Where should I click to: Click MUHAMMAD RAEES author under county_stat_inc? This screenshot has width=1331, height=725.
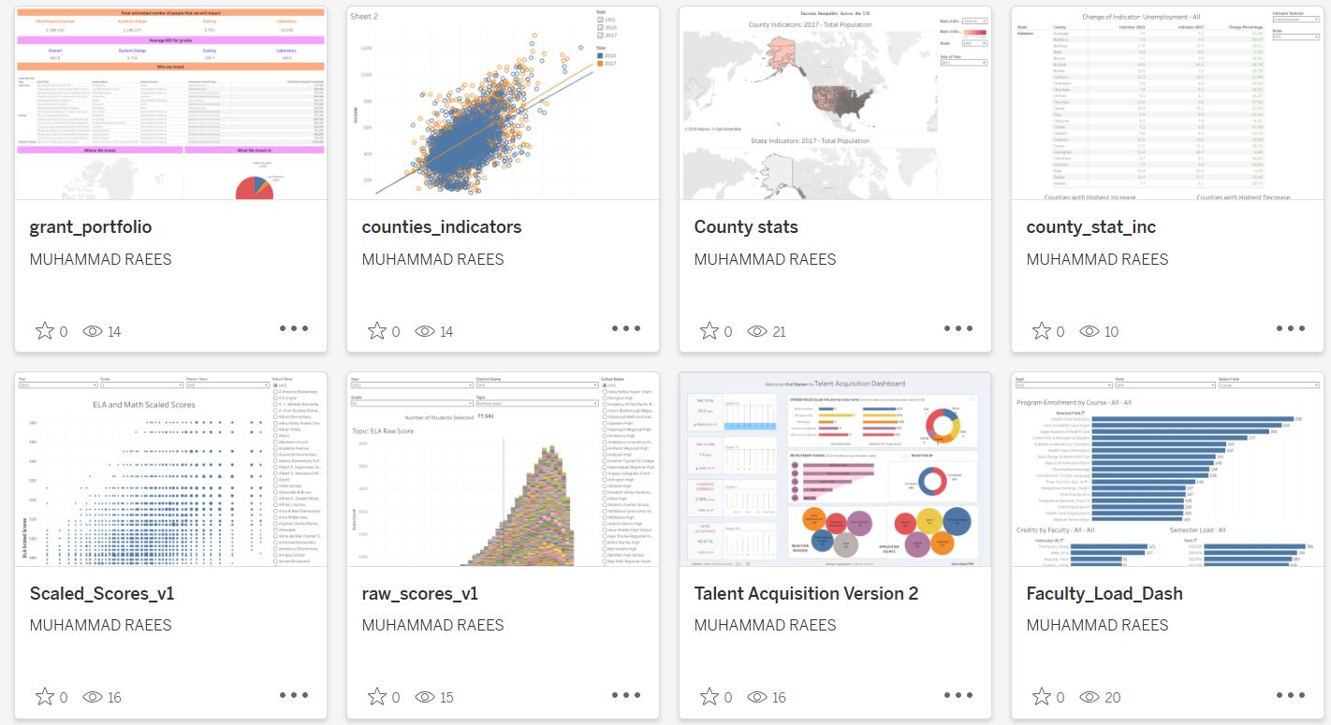[1097, 259]
